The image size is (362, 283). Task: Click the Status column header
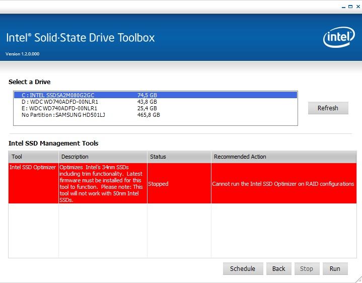[x=179, y=157]
